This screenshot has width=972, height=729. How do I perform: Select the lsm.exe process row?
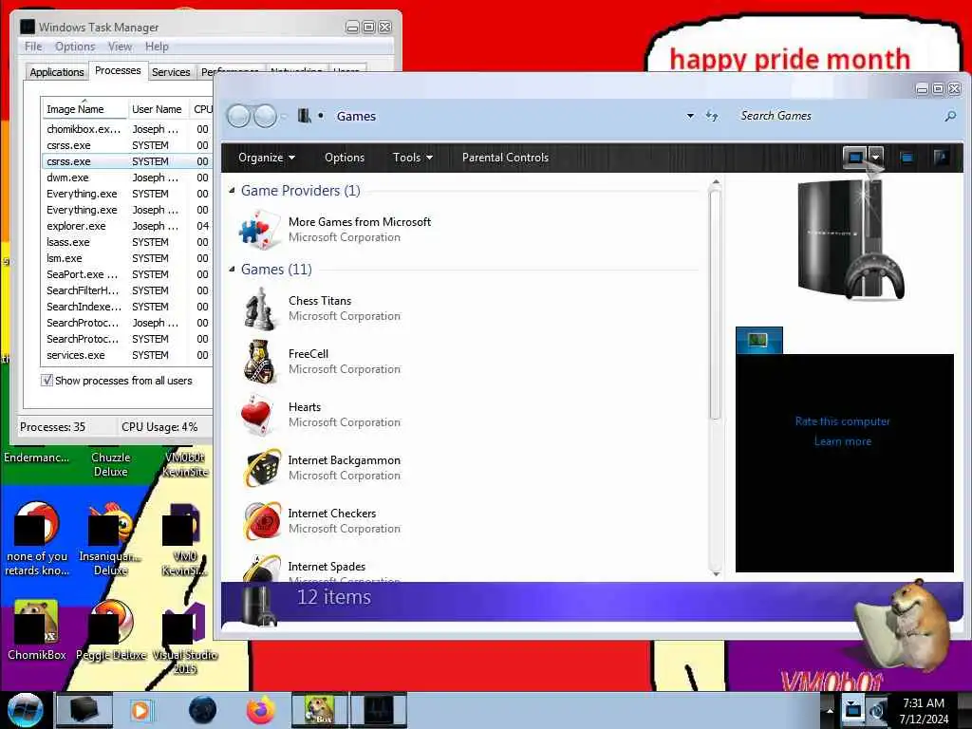(x=127, y=258)
